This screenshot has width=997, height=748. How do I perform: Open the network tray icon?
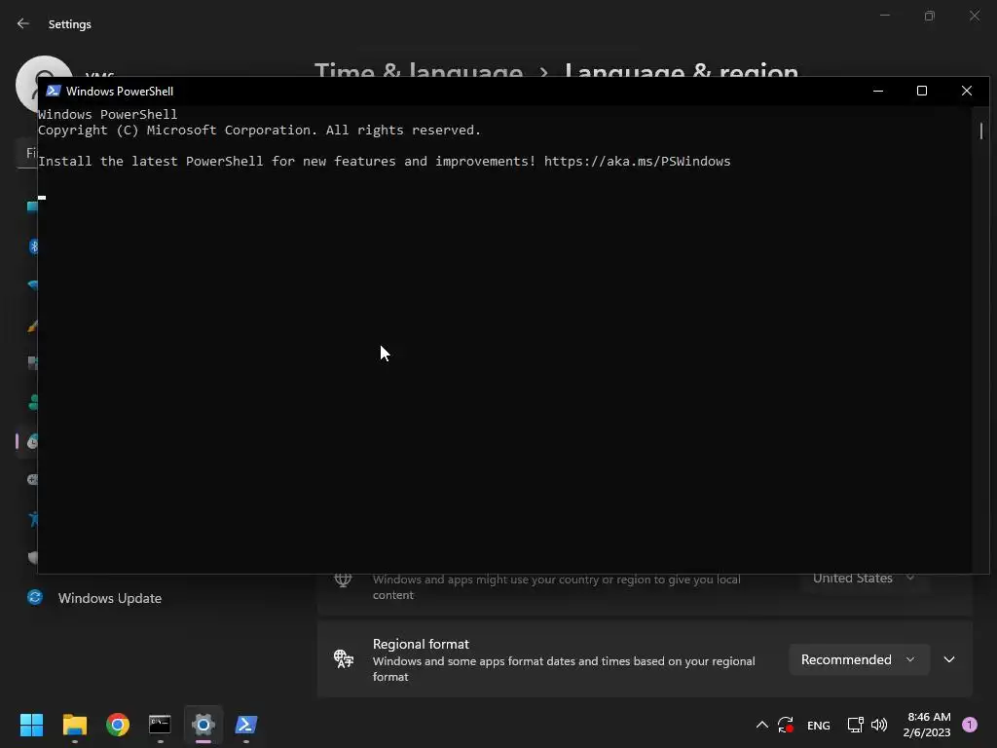[855, 725]
